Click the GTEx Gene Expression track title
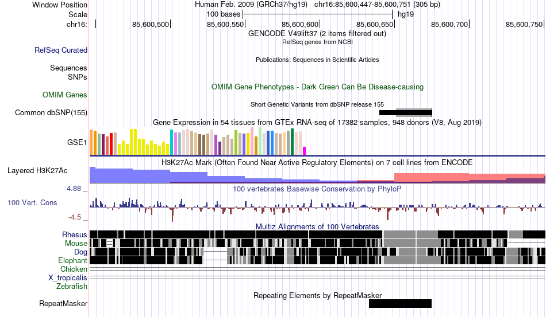This screenshot has width=546, height=317. click(x=317, y=123)
